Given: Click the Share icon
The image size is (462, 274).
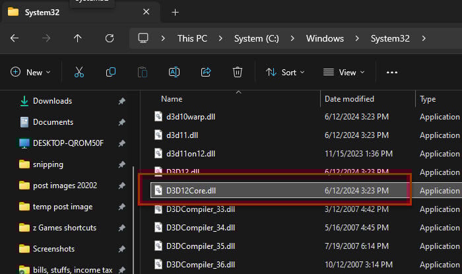Looking at the screenshot, I should (x=206, y=72).
